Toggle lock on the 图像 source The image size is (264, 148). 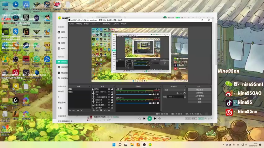[112, 89]
